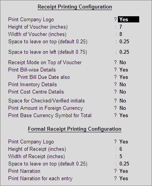Toggle Print Narration for each entry value
Screen dimensions: 152x186
(x=124, y=179)
